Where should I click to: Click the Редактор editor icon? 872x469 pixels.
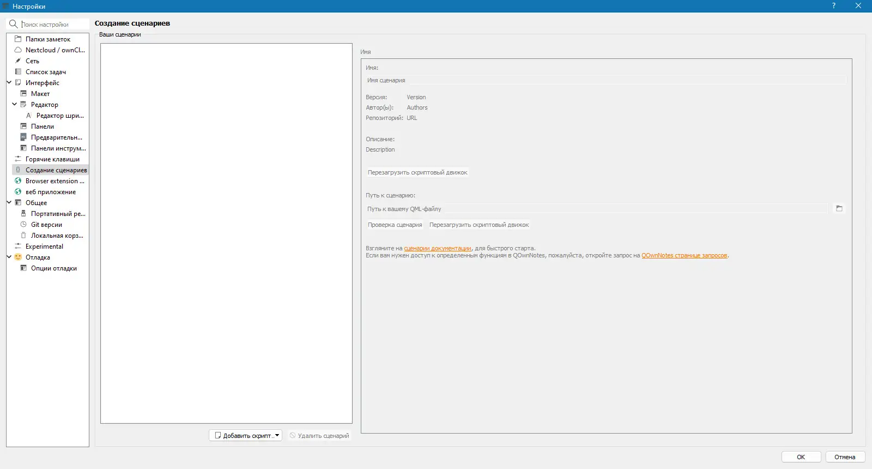[23, 105]
